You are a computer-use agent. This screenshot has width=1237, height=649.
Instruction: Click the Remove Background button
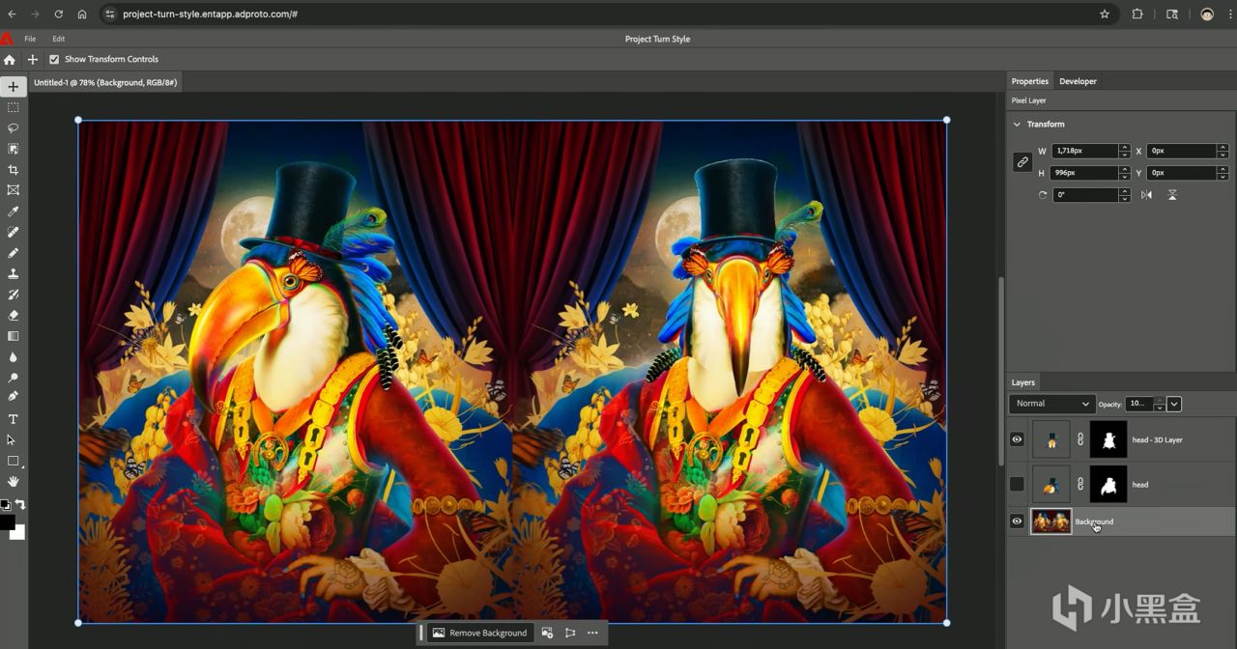480,633
